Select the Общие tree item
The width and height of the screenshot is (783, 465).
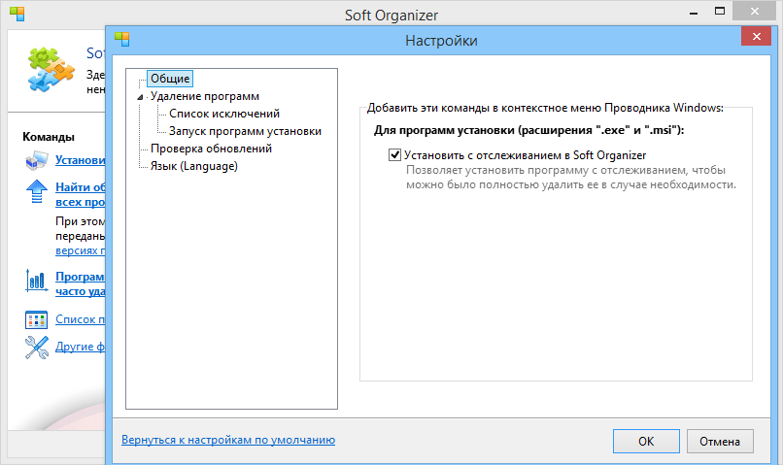tap(170, 79)
